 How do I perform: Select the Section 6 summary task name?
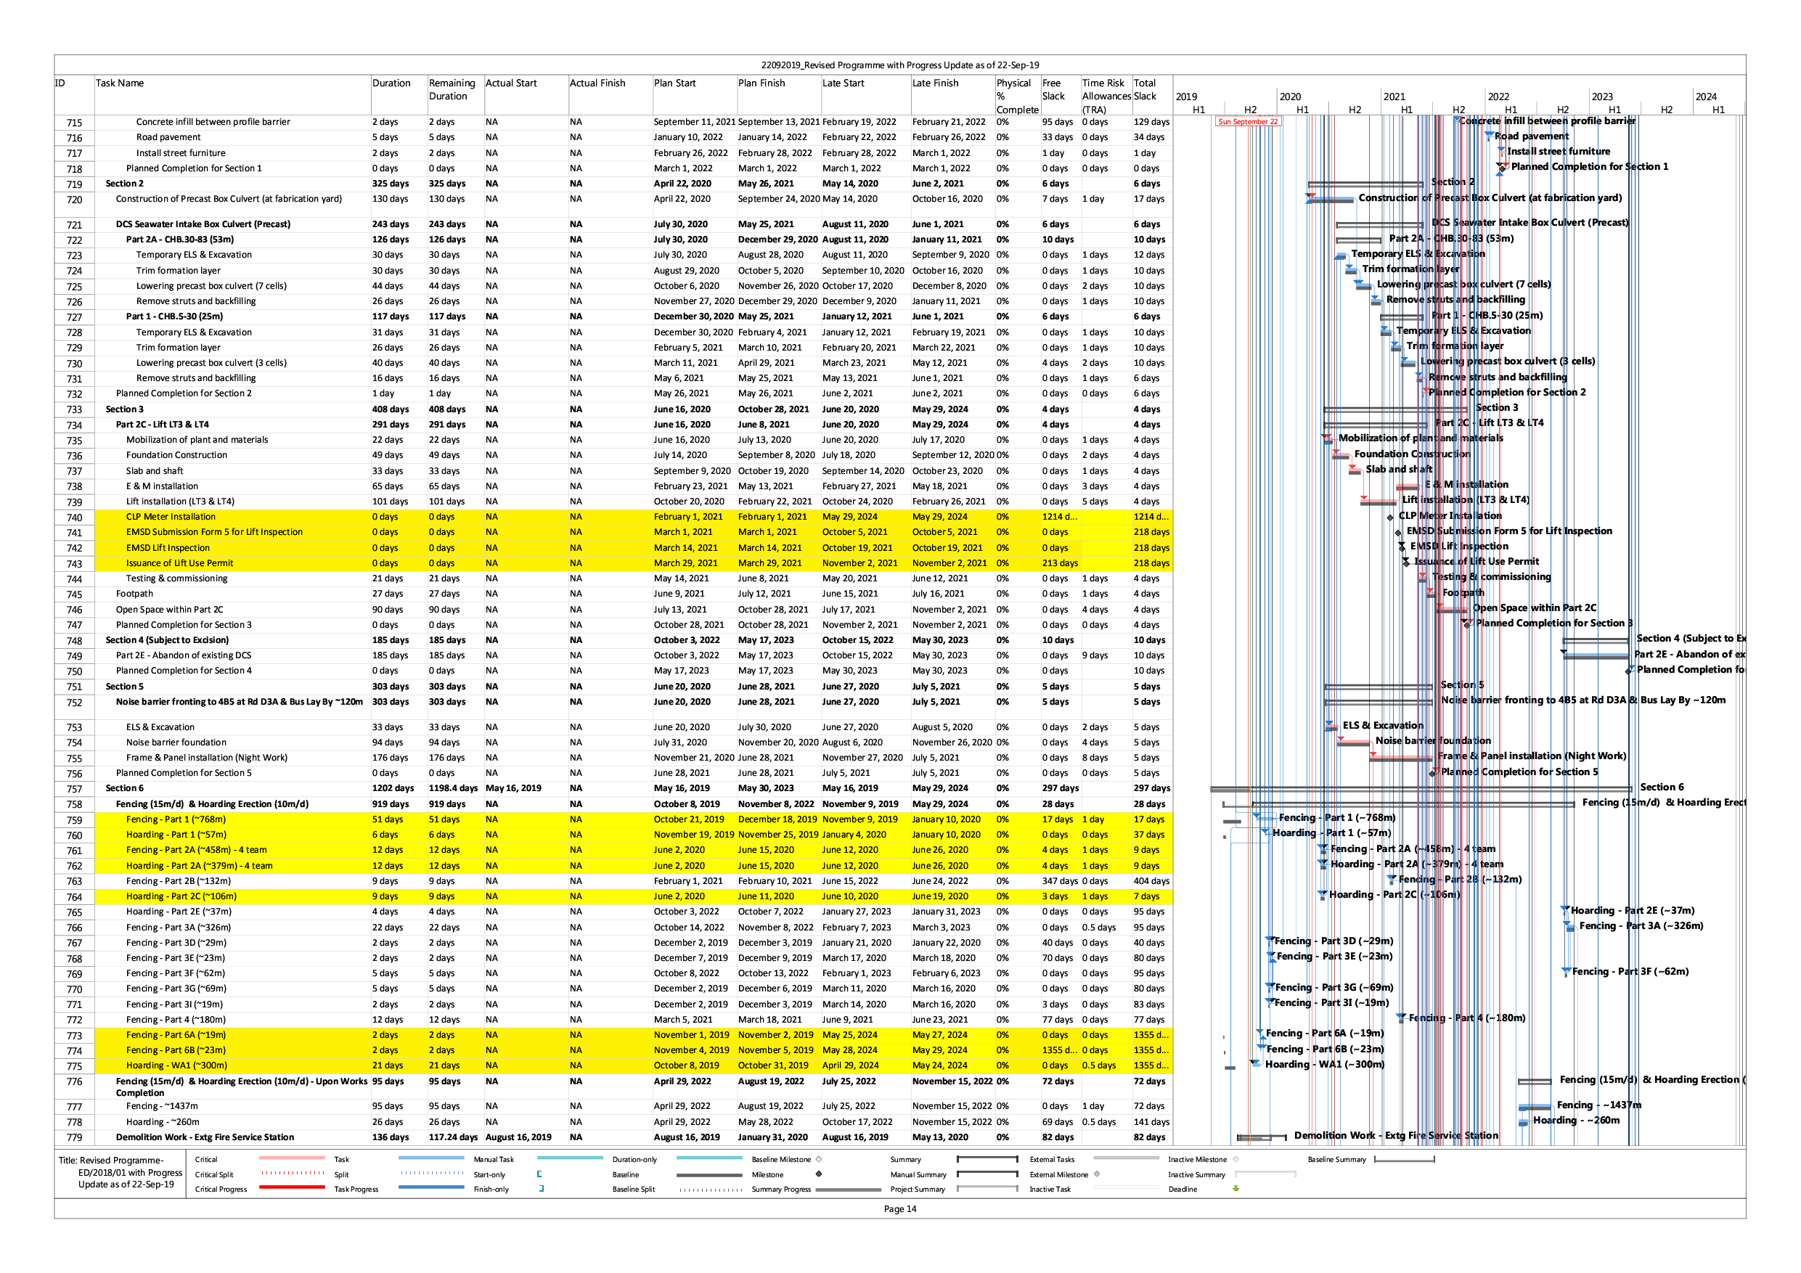click(x=125, y=788)
